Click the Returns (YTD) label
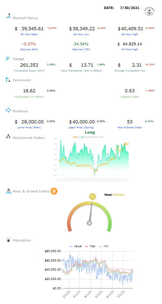162x304 pixels. pyautogui.click(x=81, y=49)
